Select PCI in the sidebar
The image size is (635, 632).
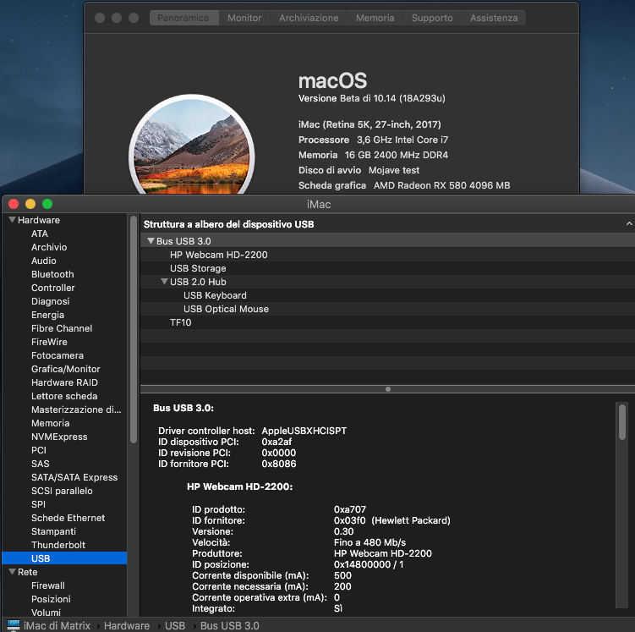click(x=39, y=450)
